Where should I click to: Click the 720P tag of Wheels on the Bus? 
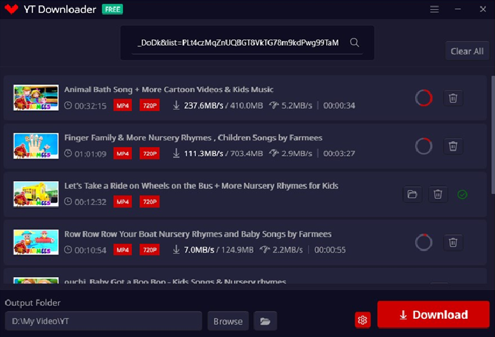pyautogui.click(x=149, y=202)
